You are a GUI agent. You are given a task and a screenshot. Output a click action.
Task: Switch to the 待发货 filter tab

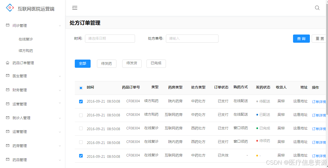tap(132, 64)
